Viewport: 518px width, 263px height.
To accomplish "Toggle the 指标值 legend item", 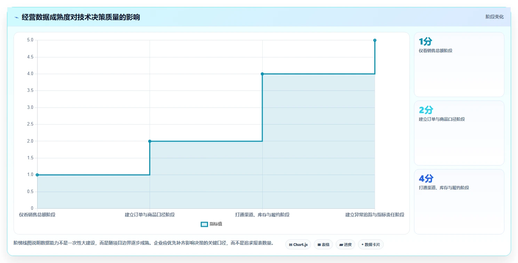I will [212, 224].
